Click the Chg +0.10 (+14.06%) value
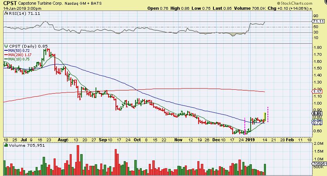Viewport: 327px width, 176px height. pyautogui.click(x=288, y=8)
